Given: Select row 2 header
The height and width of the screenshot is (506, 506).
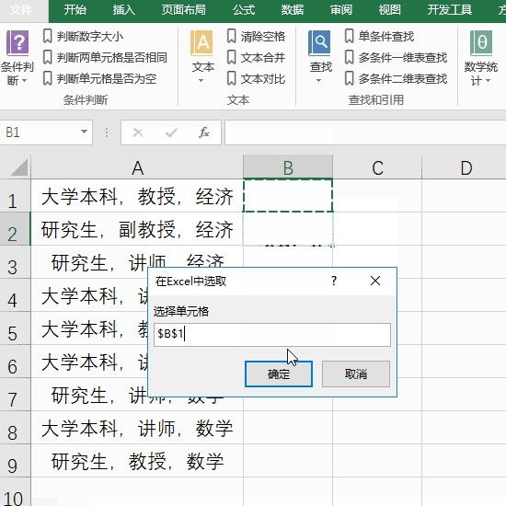Looking at the screenshot, I should point(15,229).
